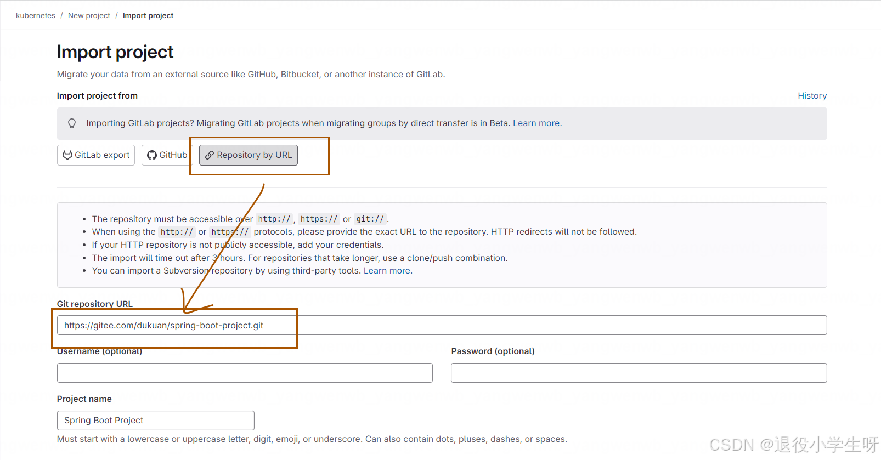Viewport: 881px width, 460px height.
Task: Click the 'import will time out' bullet
Action: [x=300, y=258]
